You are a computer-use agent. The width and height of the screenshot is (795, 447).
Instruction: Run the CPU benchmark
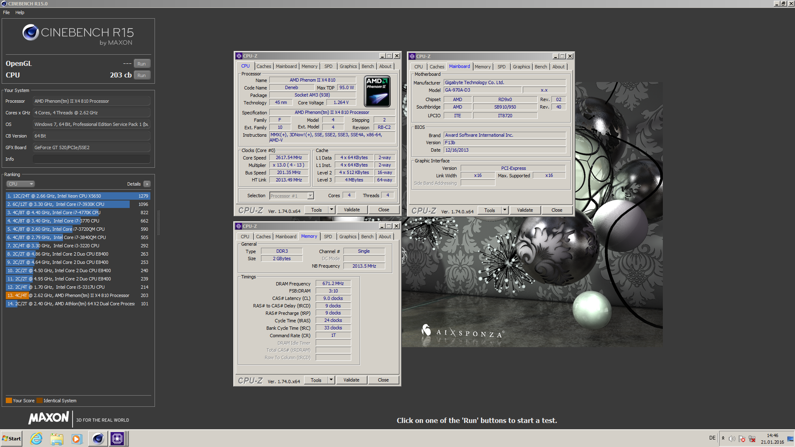pyautogui.click(x=142, y=75)
